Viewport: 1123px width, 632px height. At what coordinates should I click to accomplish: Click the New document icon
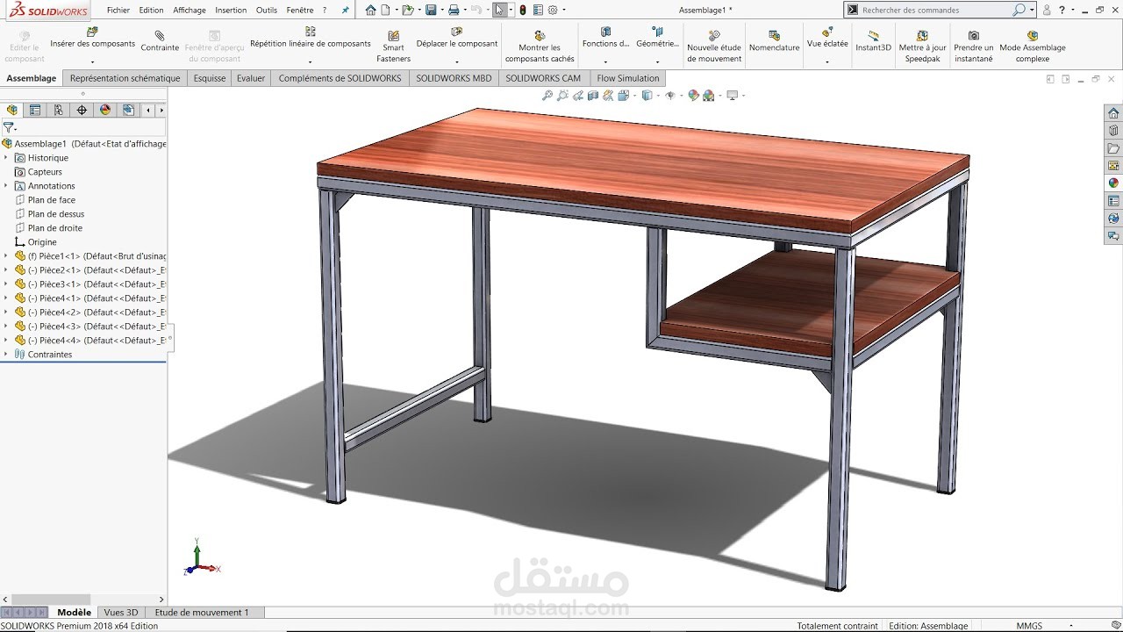[x=384, y=10]
